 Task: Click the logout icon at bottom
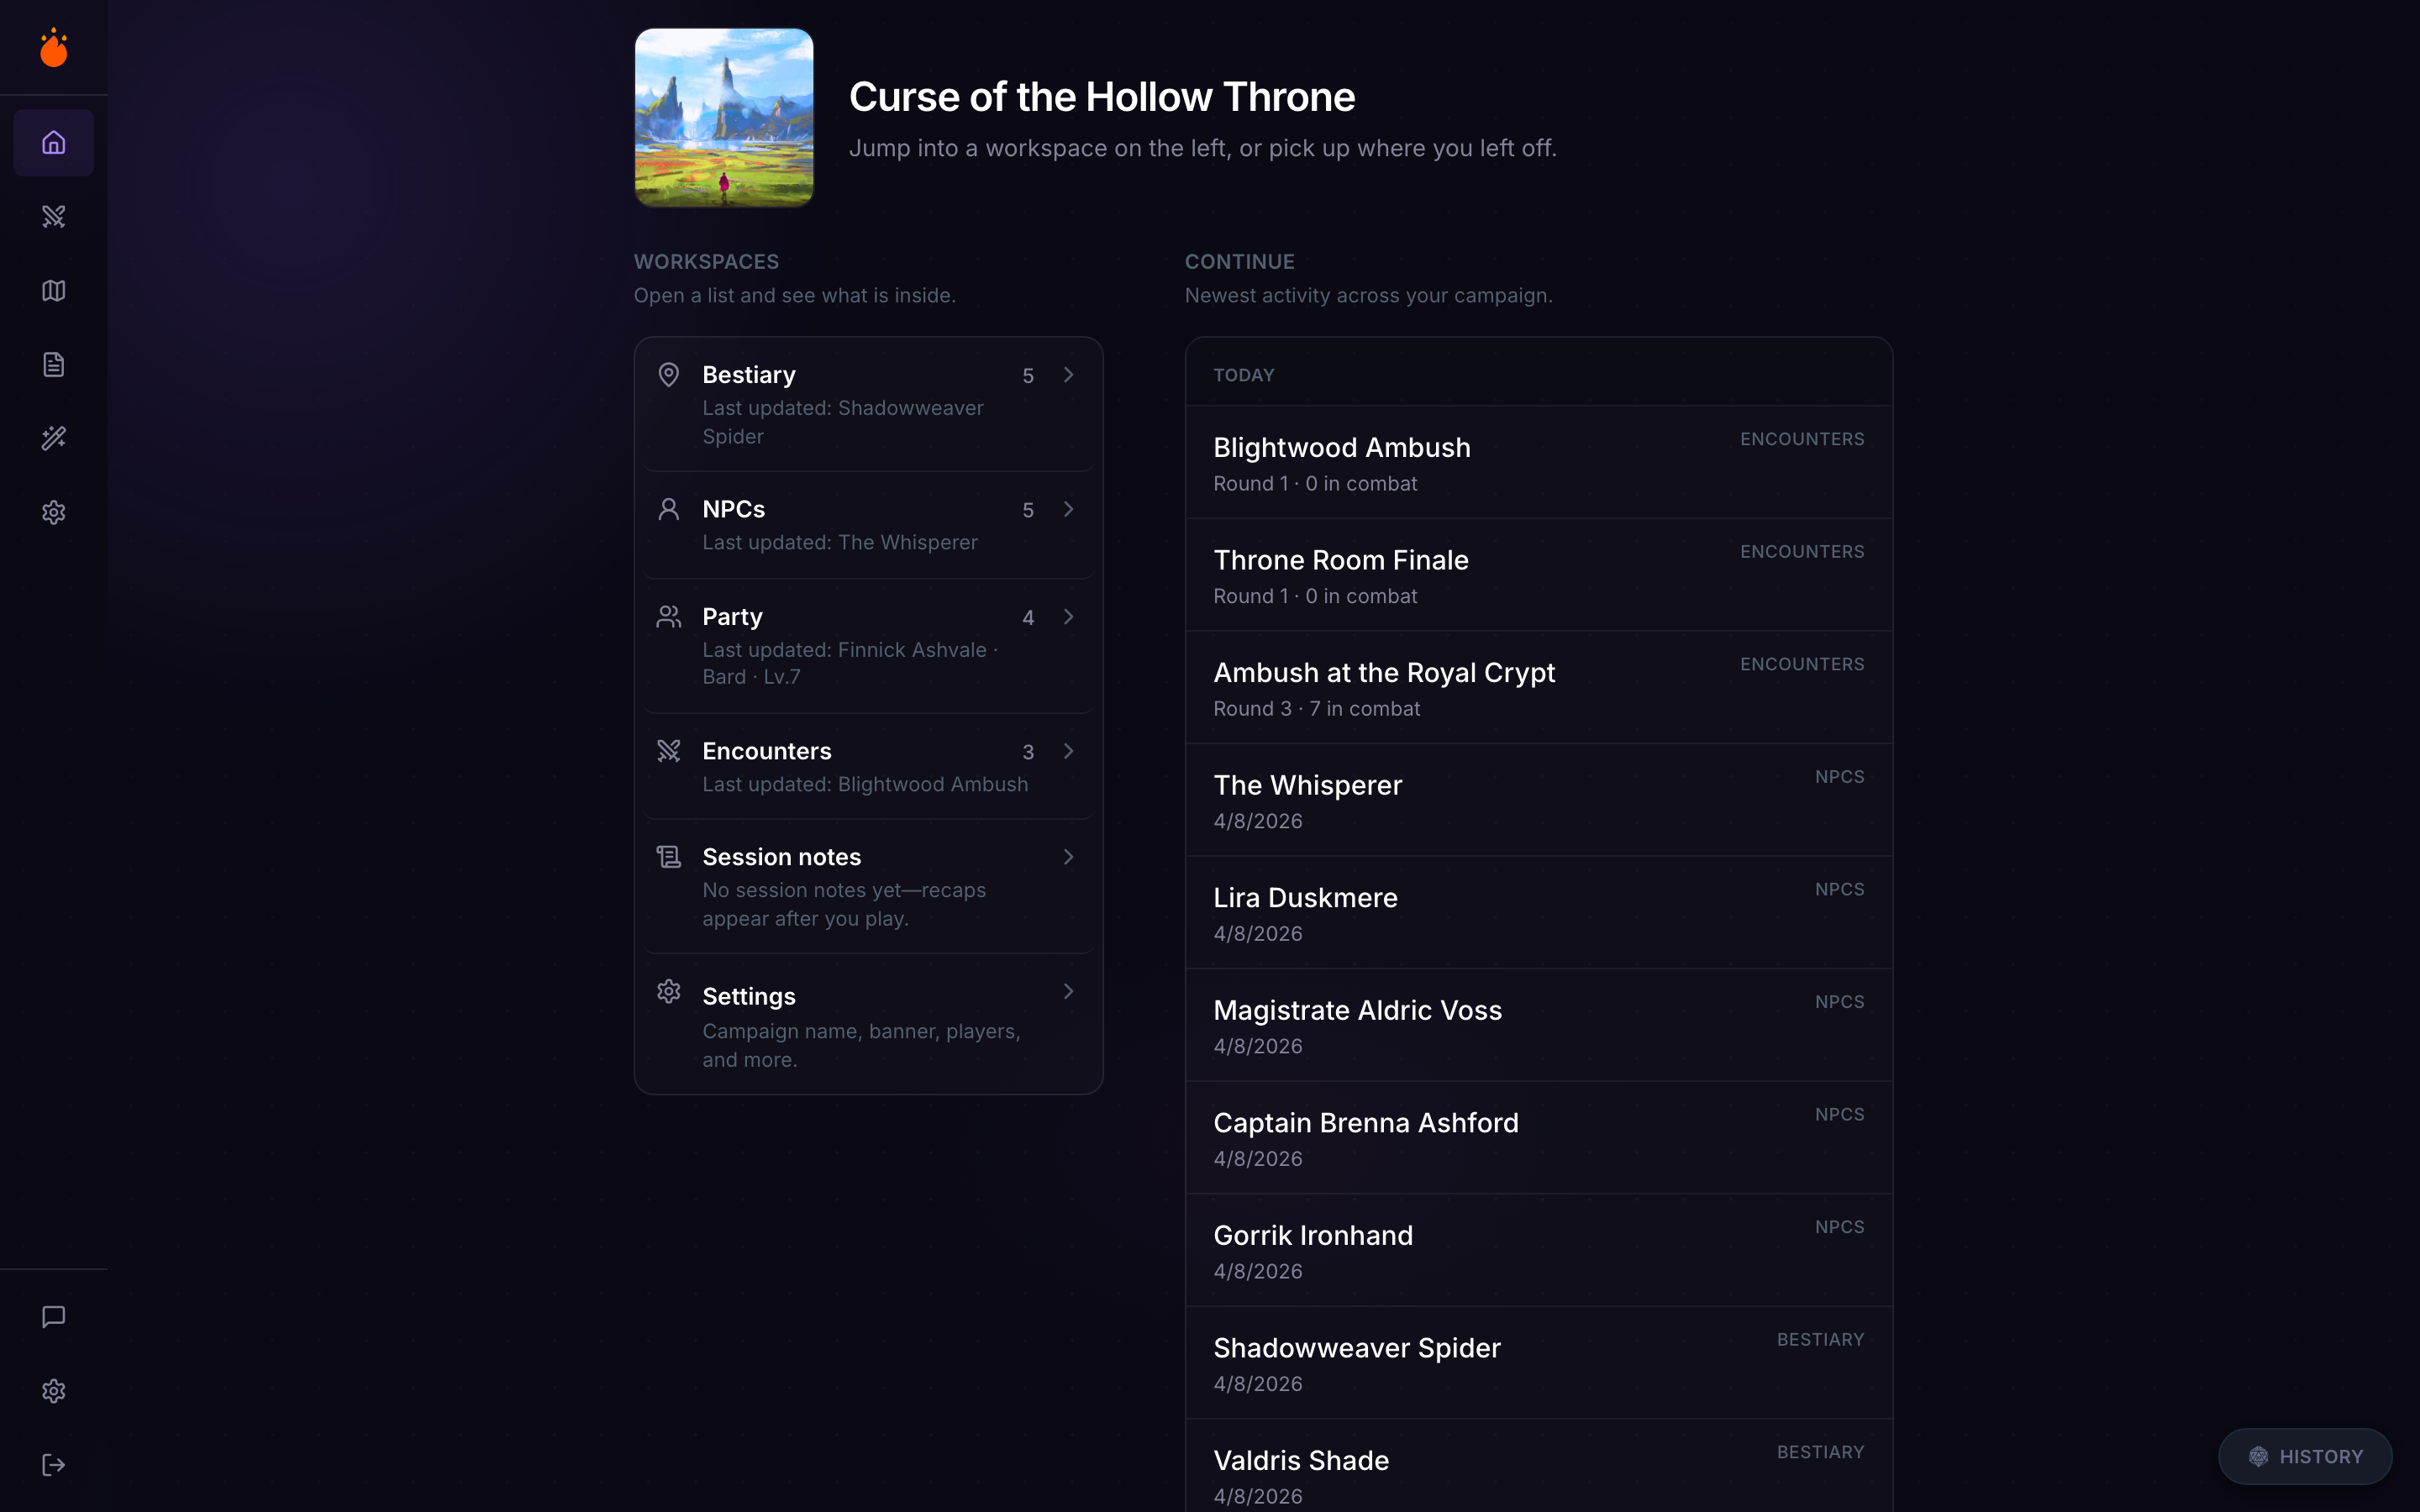pos(53,1465)
